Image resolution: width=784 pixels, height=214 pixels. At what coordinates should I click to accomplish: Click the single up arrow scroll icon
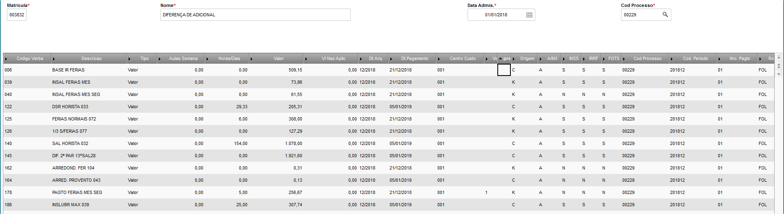(779, 74)
